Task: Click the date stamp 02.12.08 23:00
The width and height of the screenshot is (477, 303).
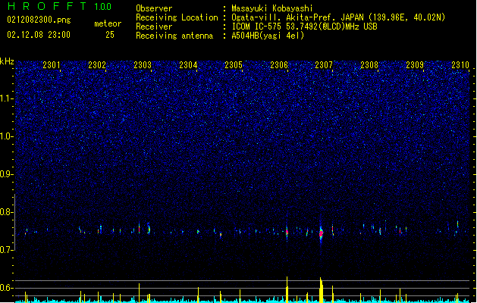Action: (39, 35)
